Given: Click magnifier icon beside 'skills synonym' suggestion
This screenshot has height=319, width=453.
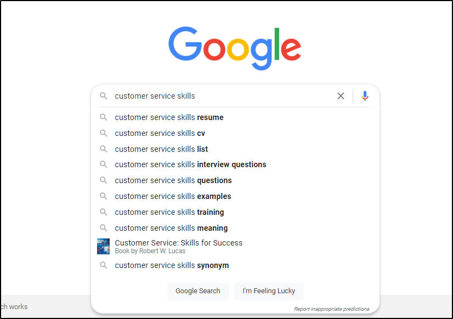Looking at the screenshot, I should pyautogui.click(x=103, y=265).
